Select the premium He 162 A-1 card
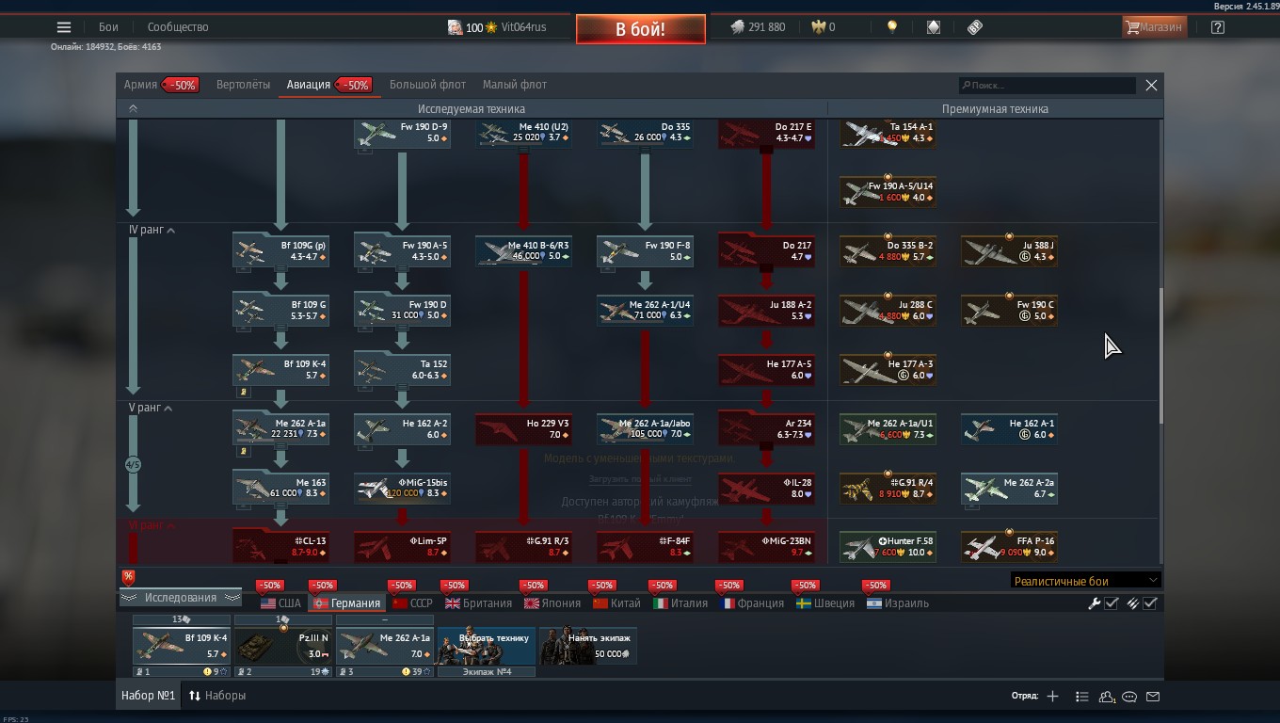 point(1009,429)
